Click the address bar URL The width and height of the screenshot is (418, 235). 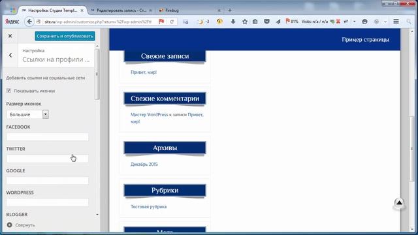tap(98, 22)
